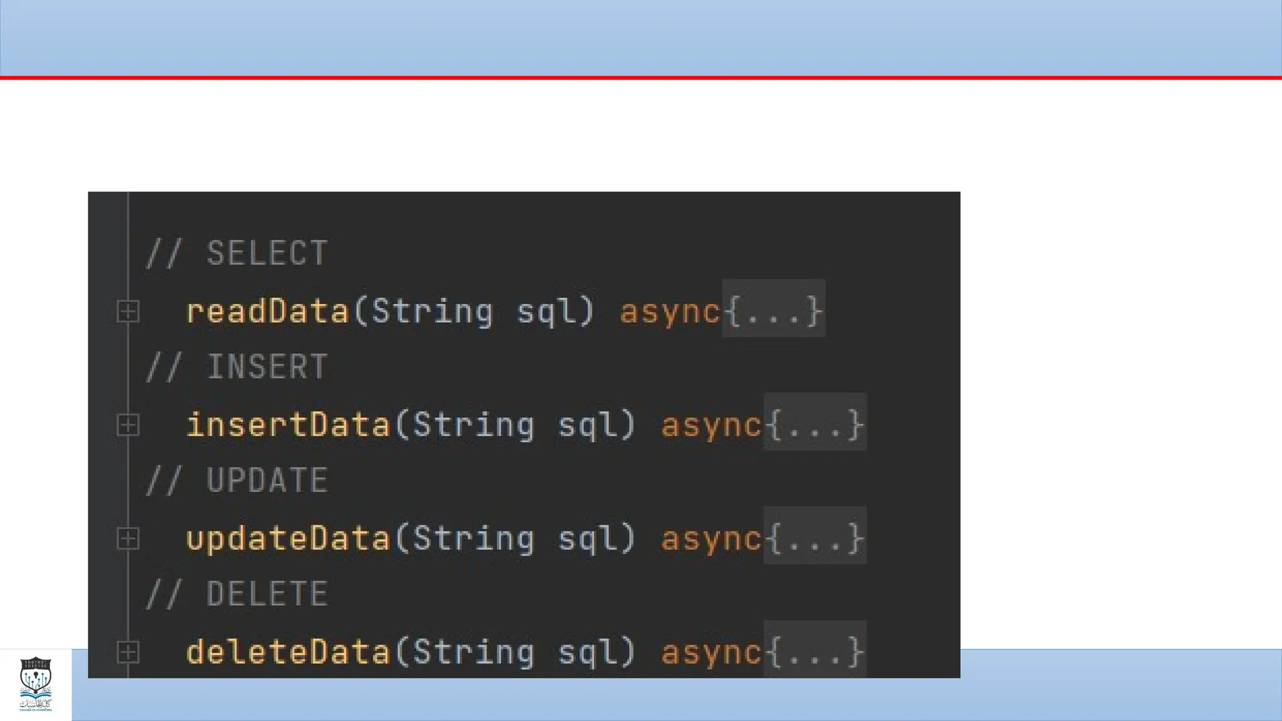Viewport: 1282px width, 721px height.
Task: Click the // INSERT comment
Action: tap(237, 367)
